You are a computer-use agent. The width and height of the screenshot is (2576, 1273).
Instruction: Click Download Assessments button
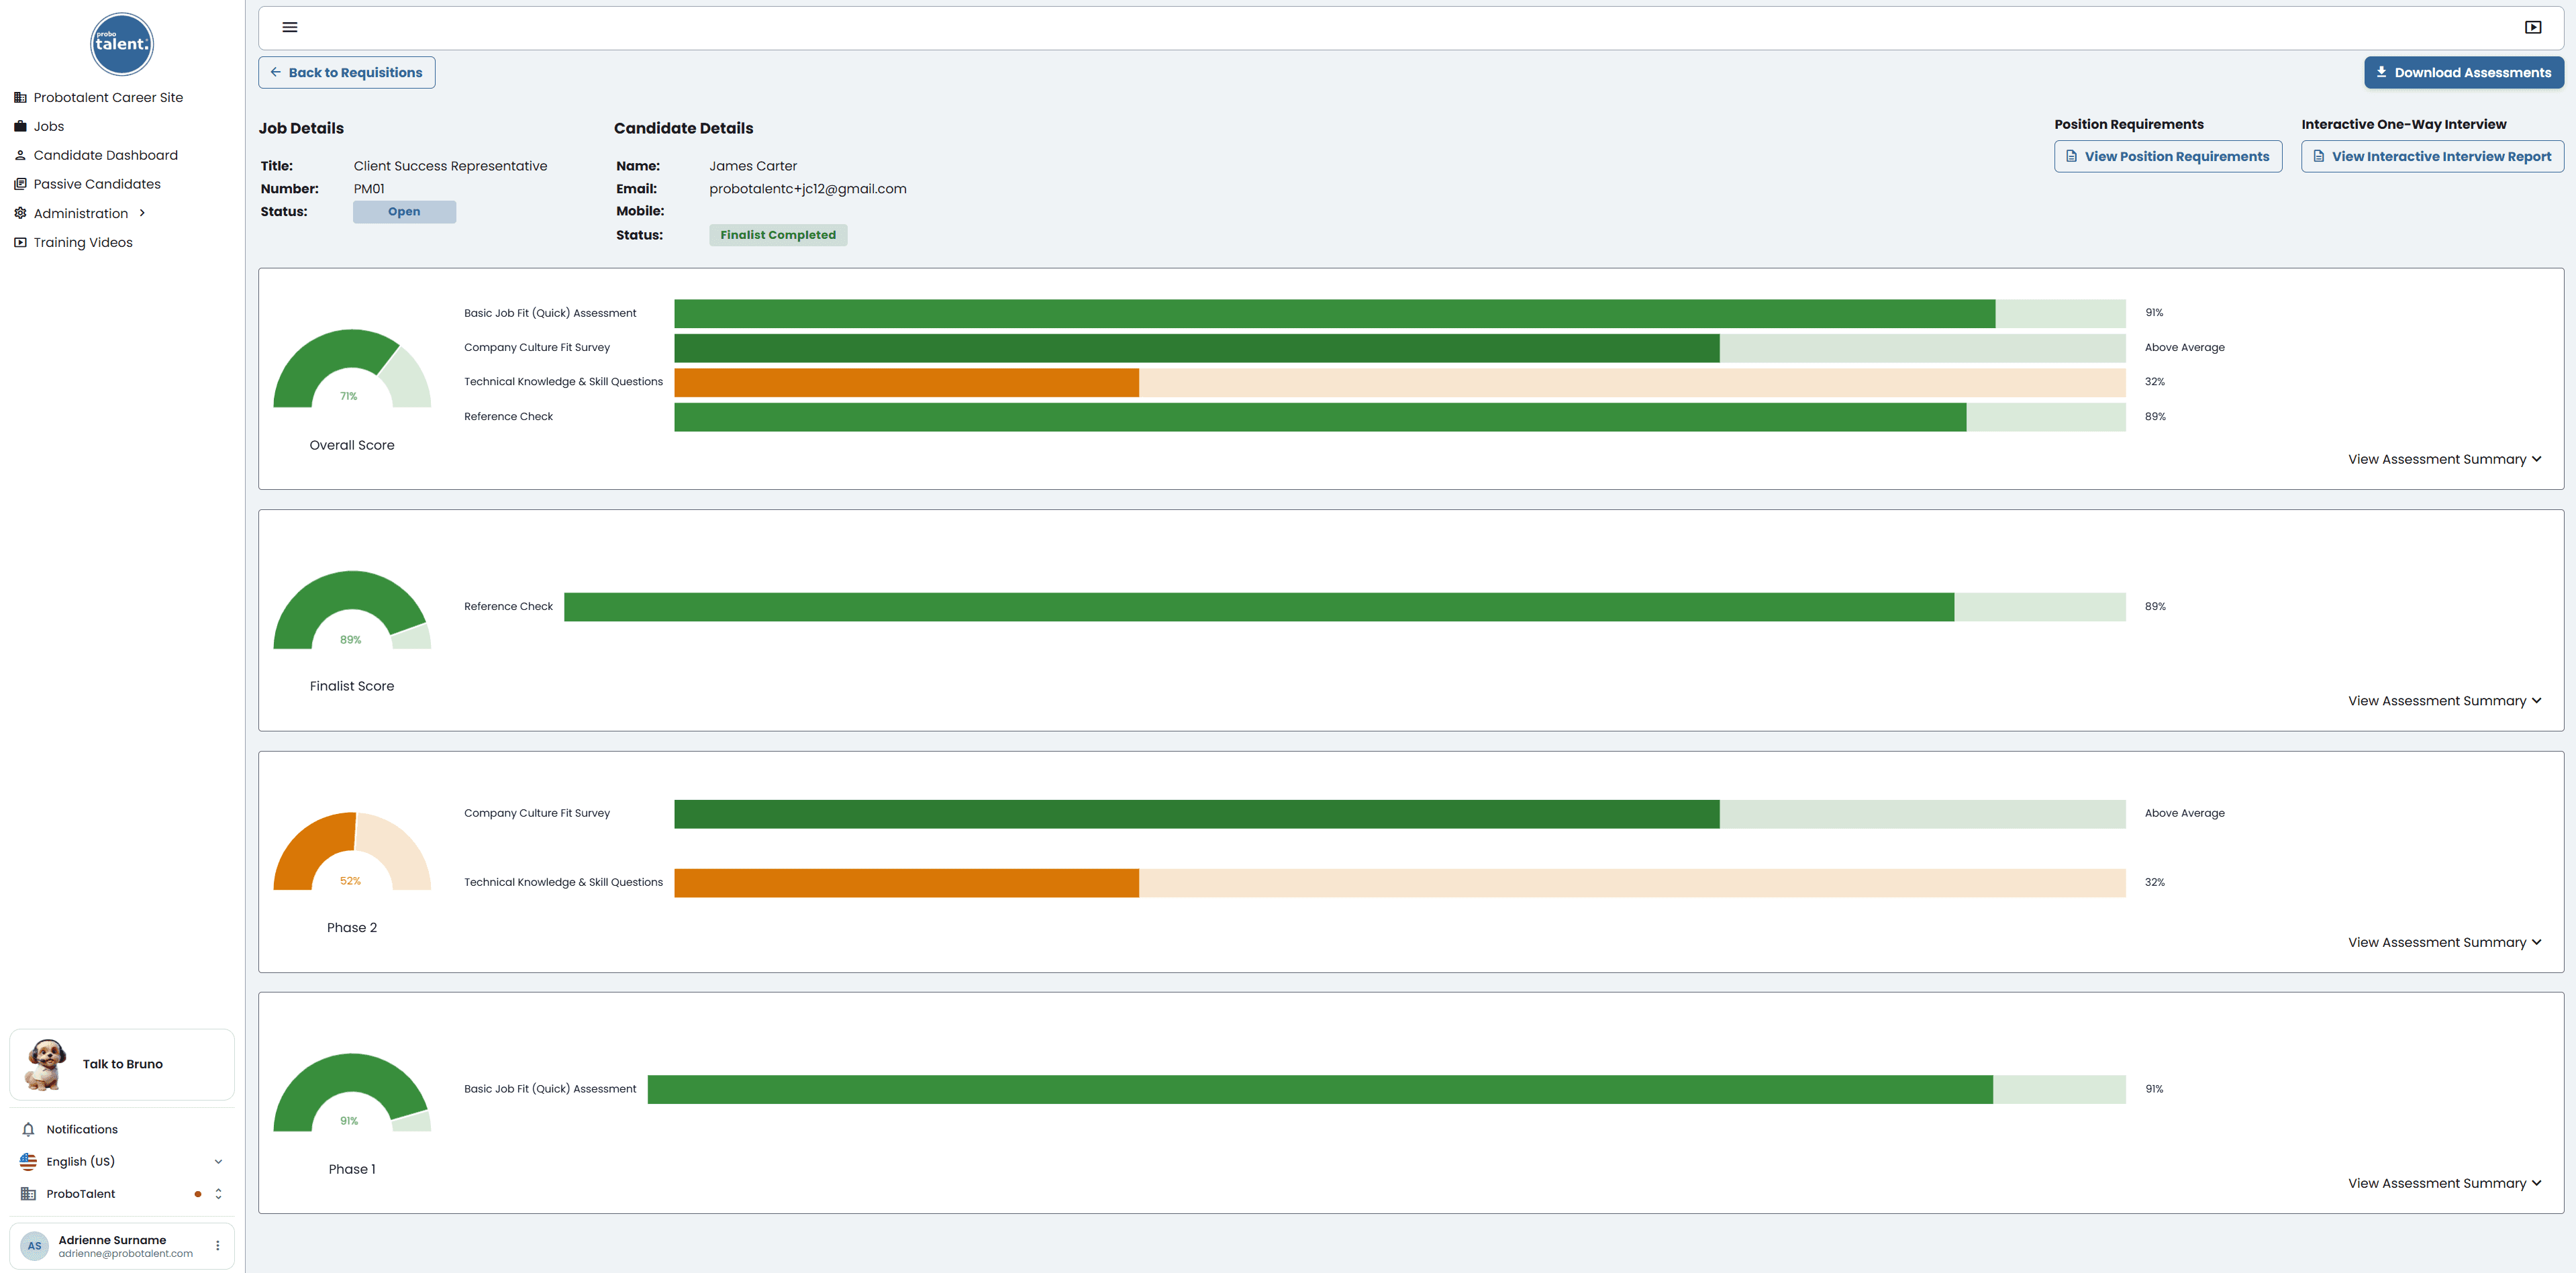pos(2464,72)
